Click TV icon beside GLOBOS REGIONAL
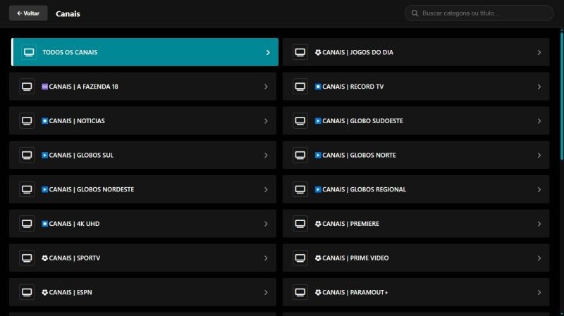 click(x=300, y=189)
